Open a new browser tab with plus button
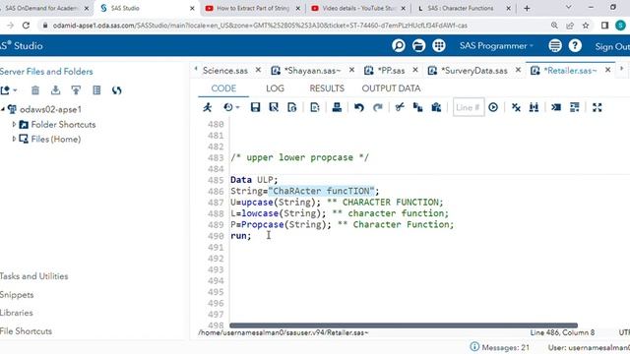The image size is (630, 354). (527, 8)
